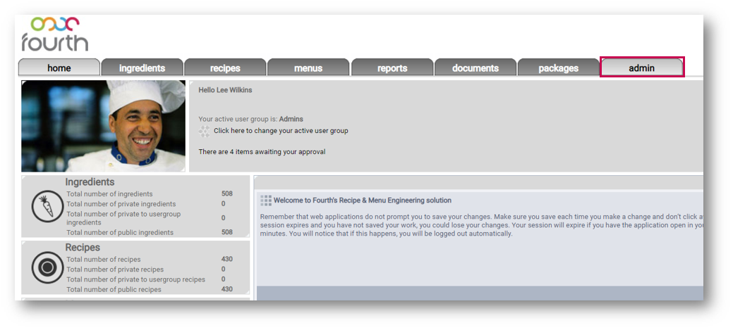This screenshot has width=733, height=330.
Task: Click the Recipes panel heading
Action: pyautogui.click(x=83, y=248)
